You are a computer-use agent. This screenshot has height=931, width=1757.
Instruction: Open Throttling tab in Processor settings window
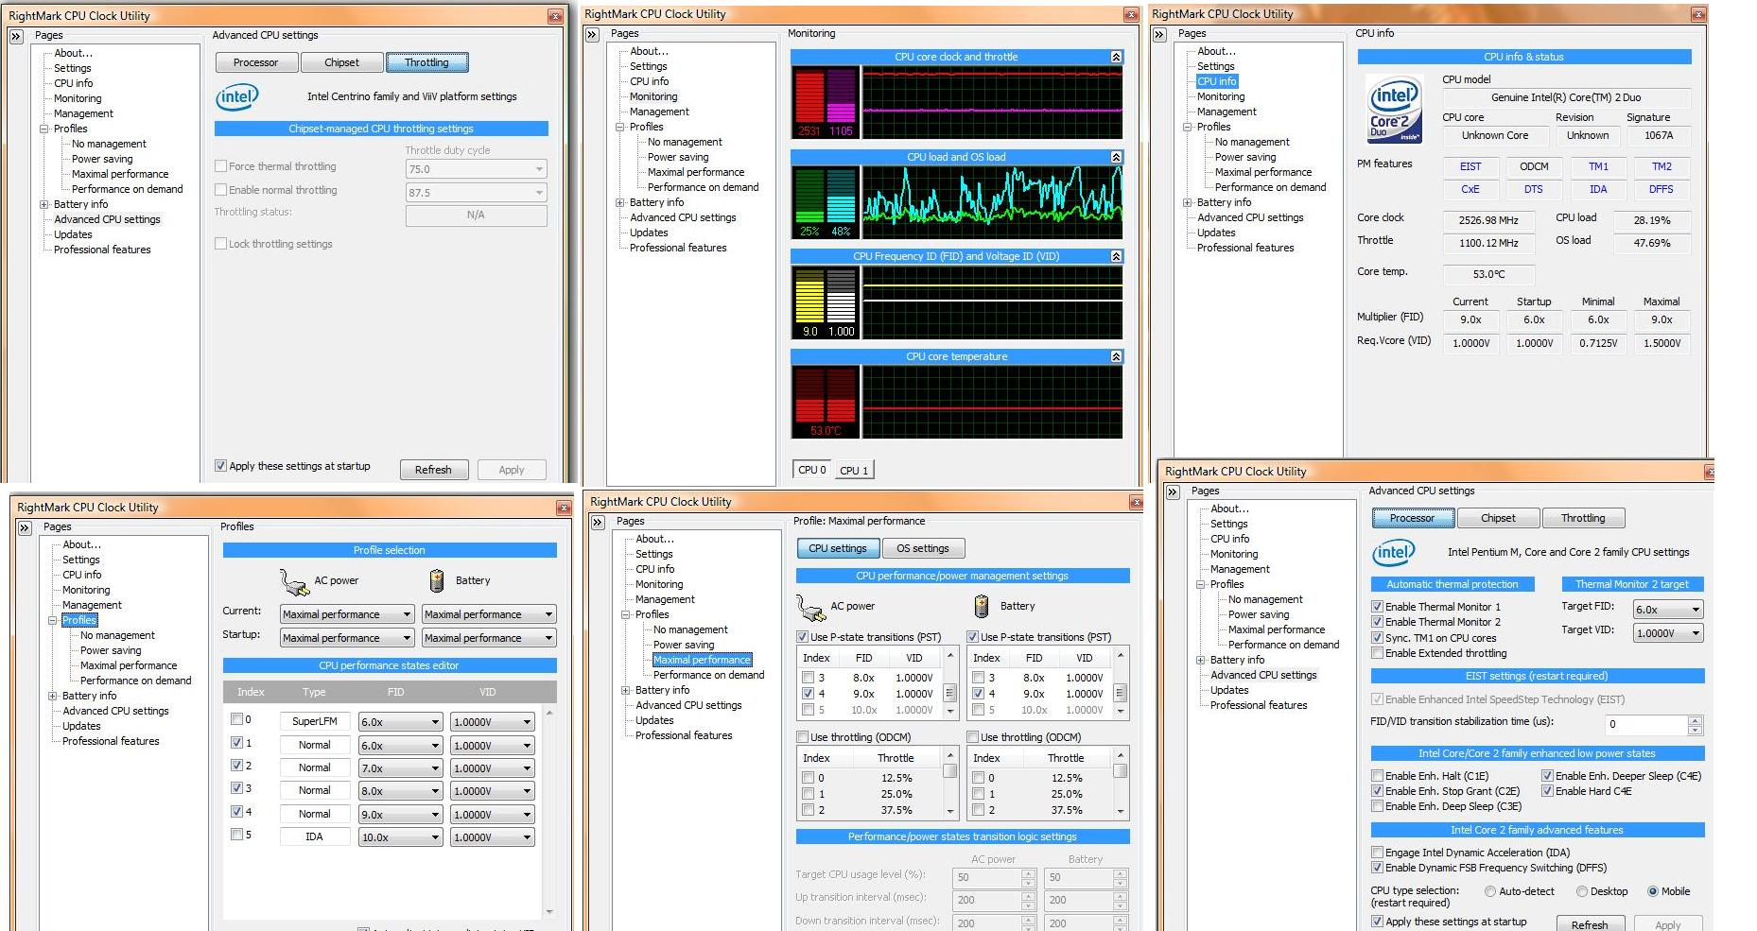pyautogui.click(x=1583, y=518)
